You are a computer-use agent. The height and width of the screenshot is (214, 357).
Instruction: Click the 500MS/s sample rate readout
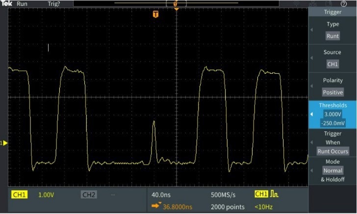click(x=223, y=195)
